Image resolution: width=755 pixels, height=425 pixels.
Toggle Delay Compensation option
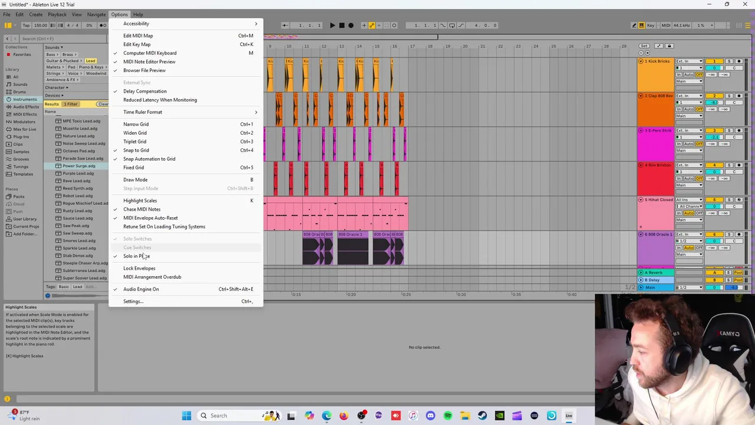[x=186, y=91]
